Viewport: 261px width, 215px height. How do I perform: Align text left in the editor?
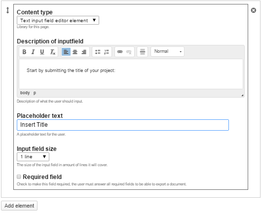[x=66, y=52]
